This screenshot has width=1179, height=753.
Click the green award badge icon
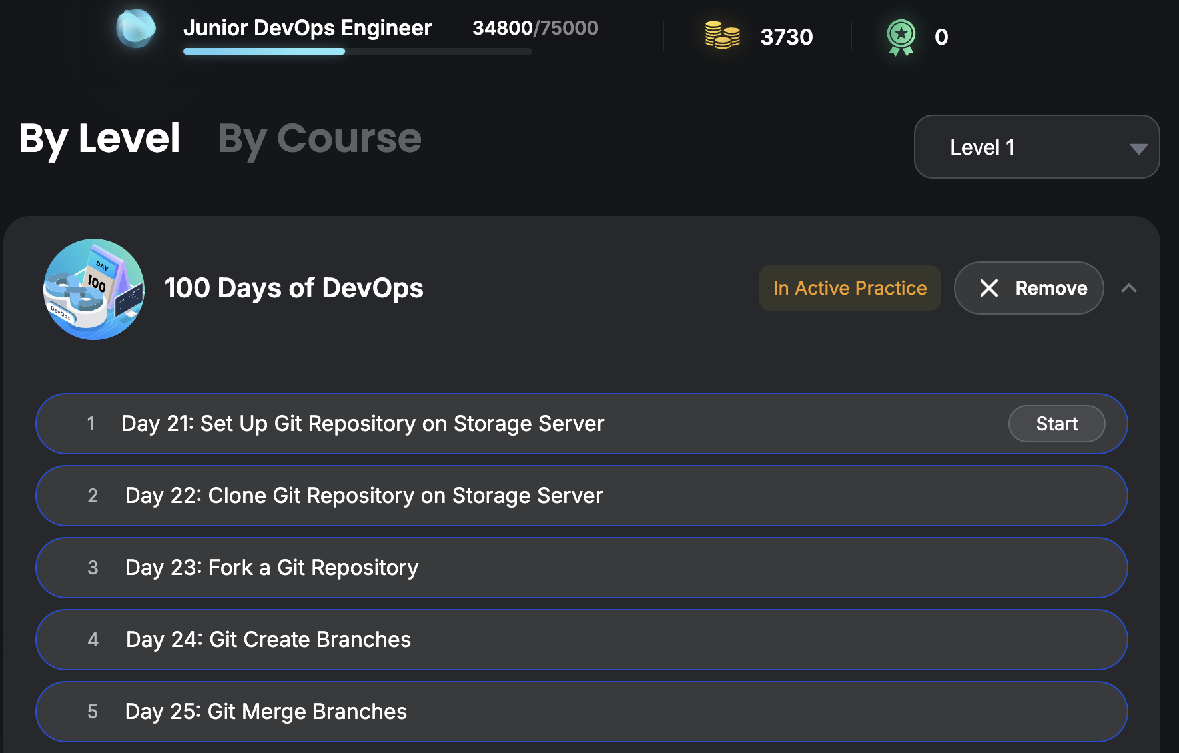tap(901, 37)
